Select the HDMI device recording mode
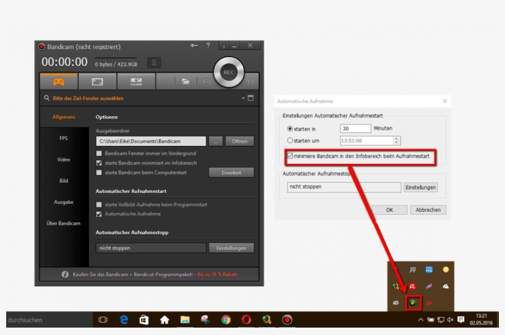The height and width of the screenshot is (335, 505). [x=135, y=81]
